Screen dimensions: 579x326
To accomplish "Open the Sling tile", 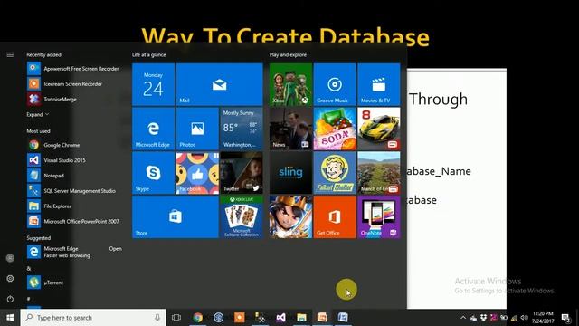I will (290, 173).
